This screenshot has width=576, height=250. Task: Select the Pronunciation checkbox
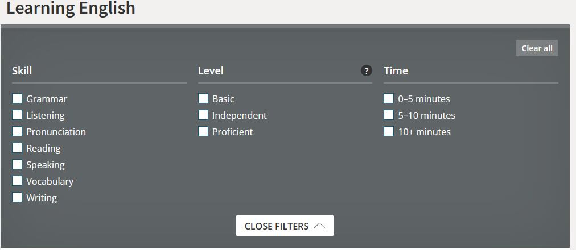pos(17,131)
